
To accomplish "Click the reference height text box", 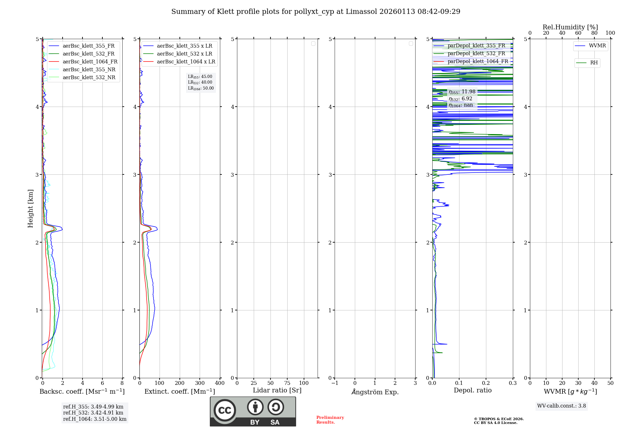I will pyautogui.click(x=94, y=413).
